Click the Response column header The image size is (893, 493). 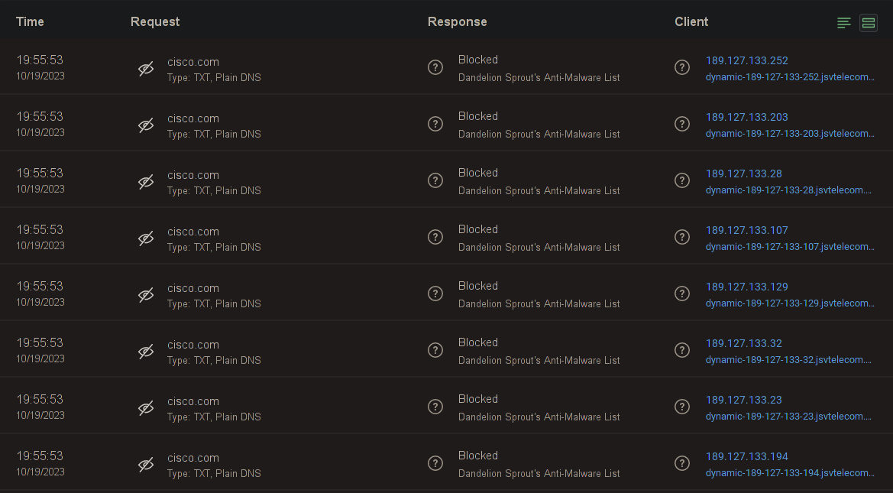click(457, 21)
